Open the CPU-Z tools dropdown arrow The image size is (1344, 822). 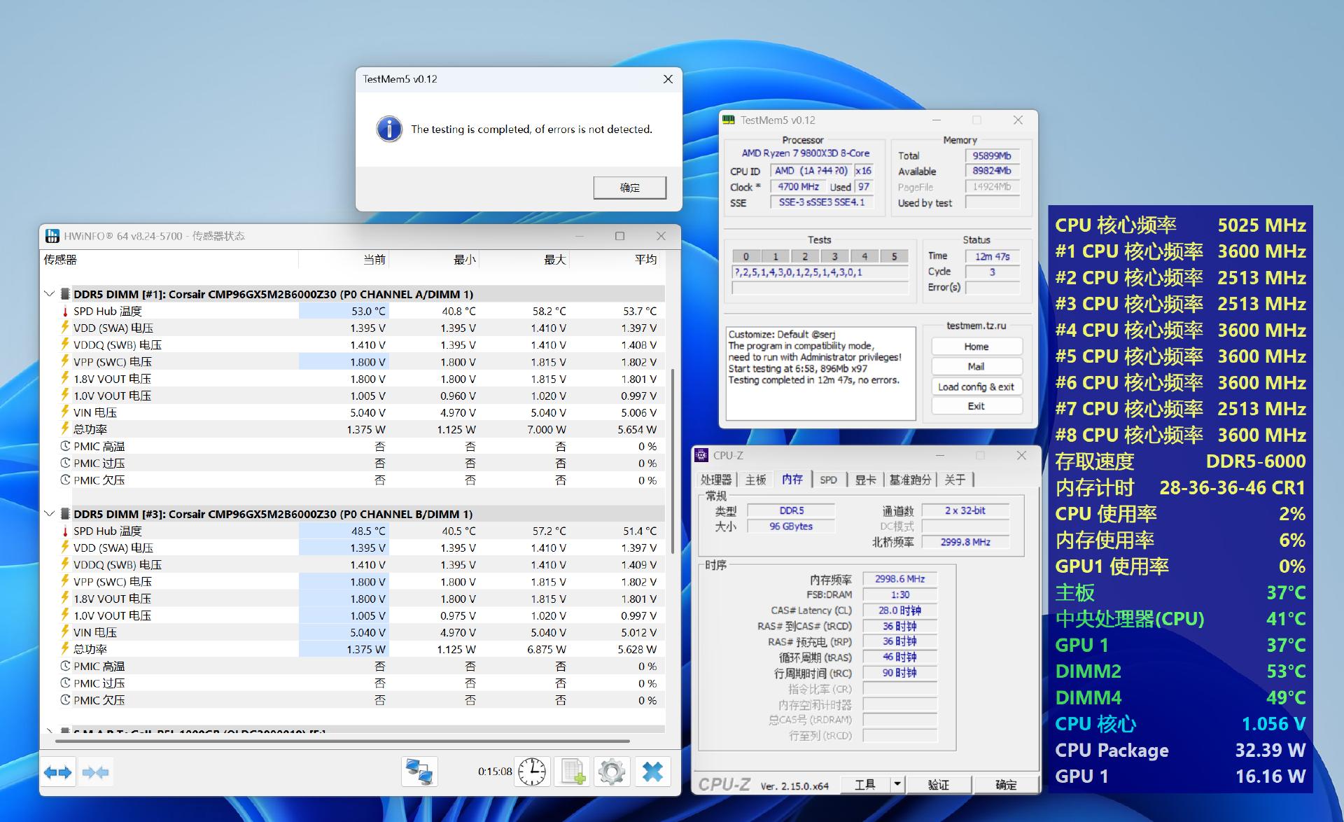[897, 784]
